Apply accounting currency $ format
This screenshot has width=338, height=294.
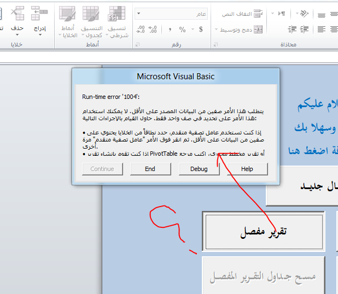point(201,30)
